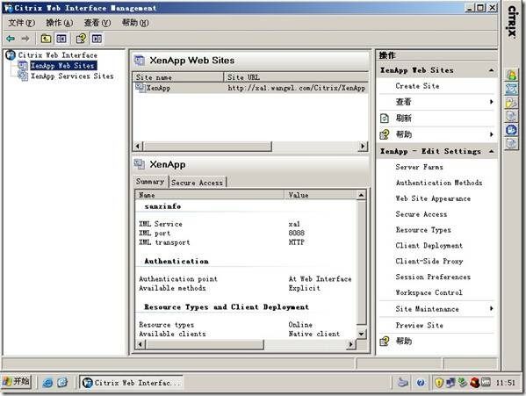Toggle the show/hide console tree icon
The image size is (526, 396).
(x=61, y=39)
